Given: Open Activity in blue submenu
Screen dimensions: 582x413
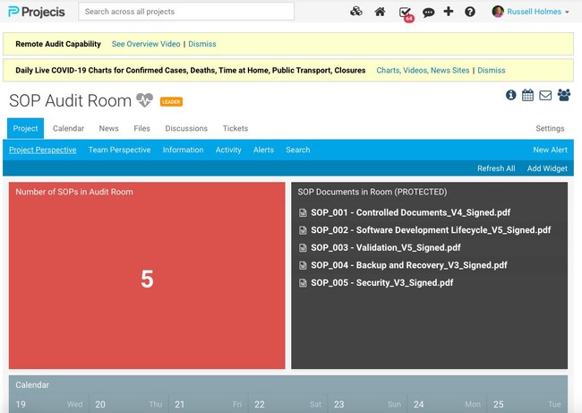Looking at the screenshot, I should 228,150.
